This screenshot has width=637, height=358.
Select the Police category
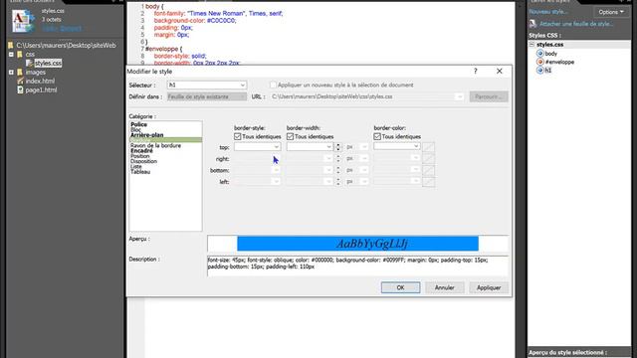click(139, 124)
